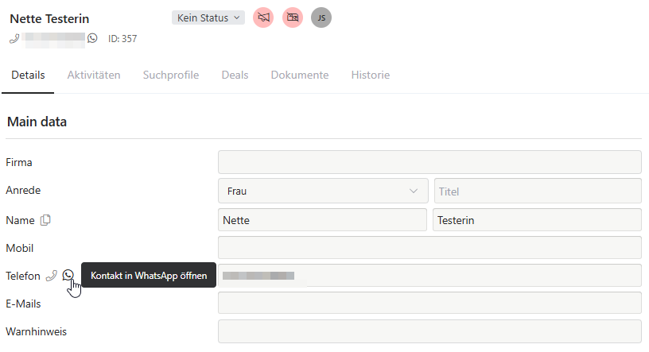This screenshot has height=352, width=649.
Task: Click WhatsApp icon next to Telefon label
Action: [x=68, y=276]
